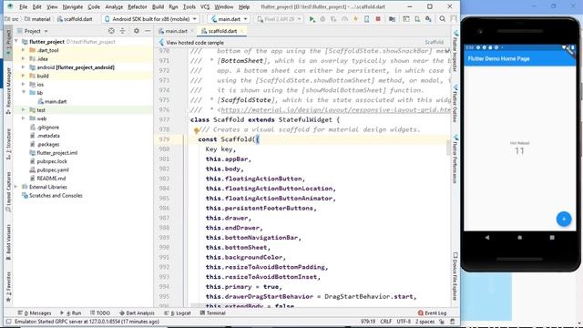Expand the .dart_tool folder
The width and height of the screenshot is (583, 328).
click(24, 50)
